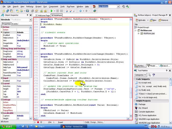Viewport: 172px width, 129px height.
Task: Collapse the Code Snippets category
Action: (135, 79)
